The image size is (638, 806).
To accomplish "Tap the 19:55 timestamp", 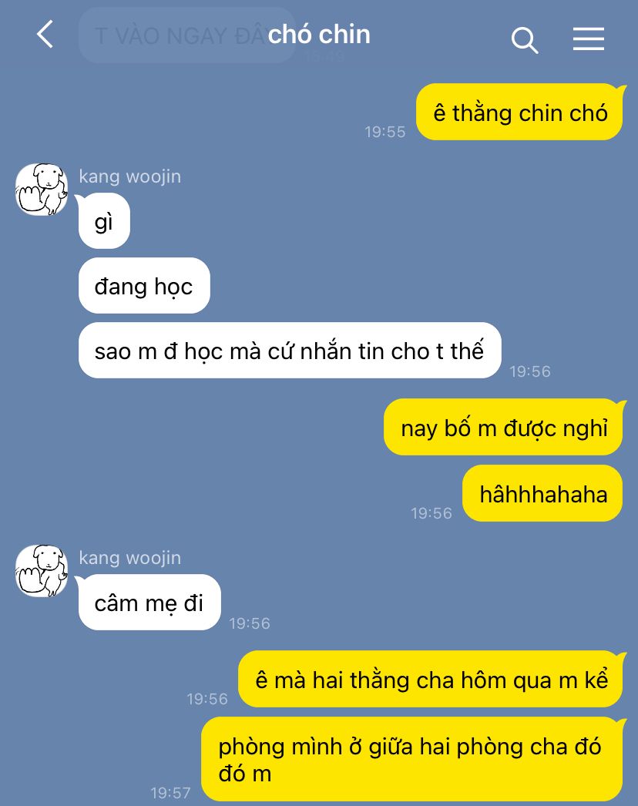I will pyautogui.click(x=385, y=132).
